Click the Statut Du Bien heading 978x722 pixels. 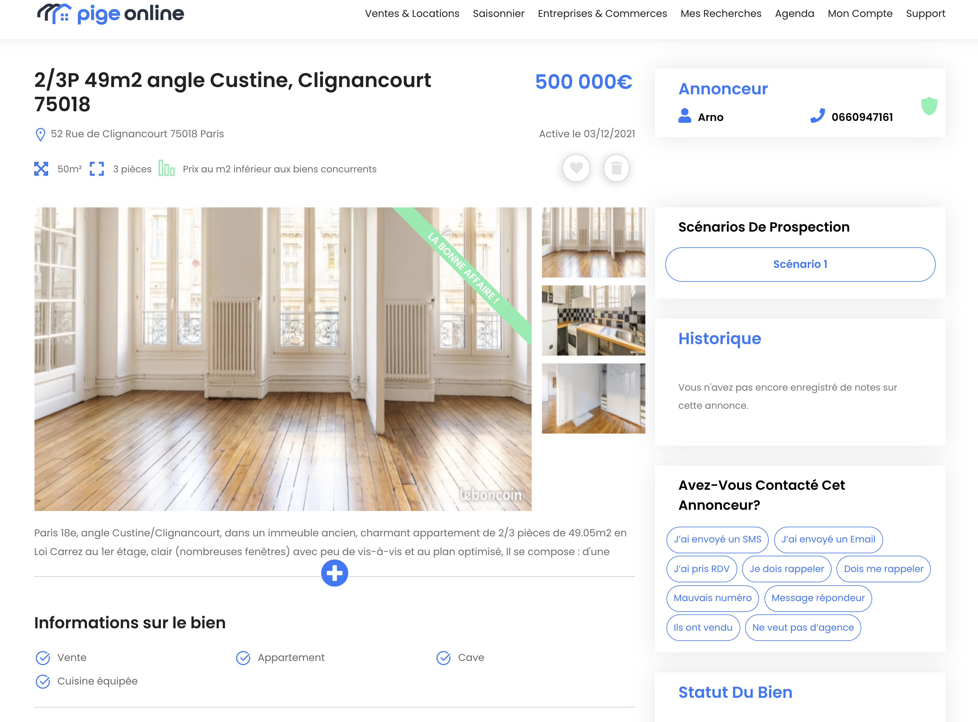tap(735, 692)
